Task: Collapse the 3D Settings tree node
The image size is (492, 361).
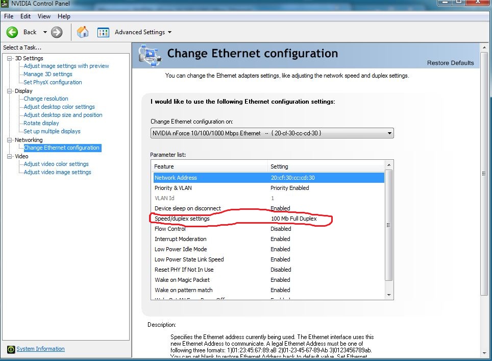Action: pyautogui.click(x=10, y=58)
